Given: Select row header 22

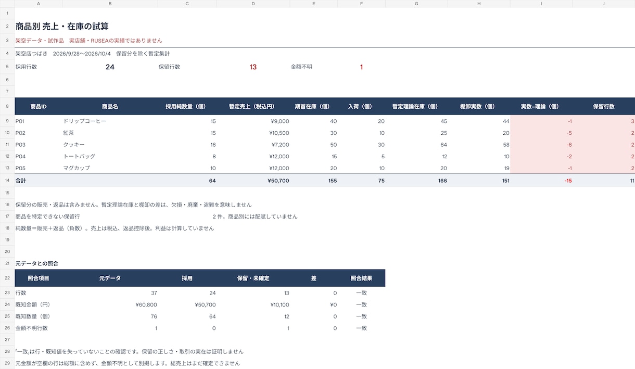Looking at the screenshot, I should tap(7, 278).
